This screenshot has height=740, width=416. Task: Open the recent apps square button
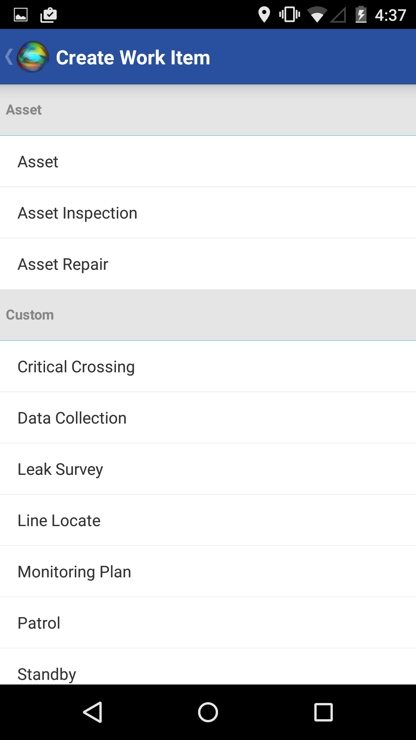pyautogui.click(x=324, y=712)
